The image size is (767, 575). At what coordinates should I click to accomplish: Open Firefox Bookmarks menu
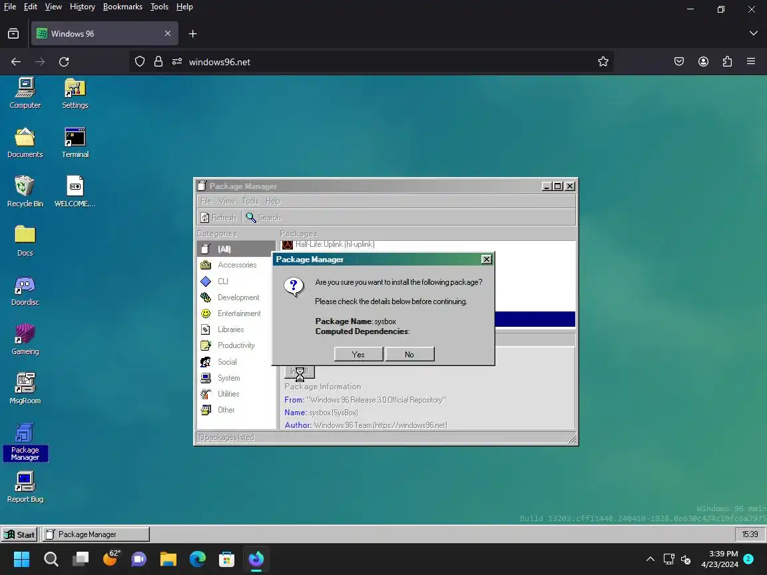pos(123,7)
